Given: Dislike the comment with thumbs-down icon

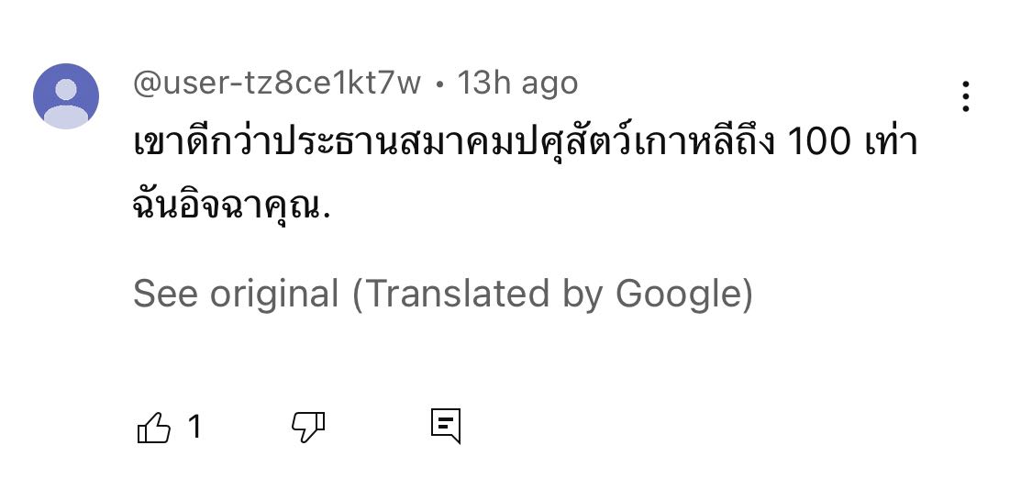Looking at the screenshot, I should coord(308,428).
